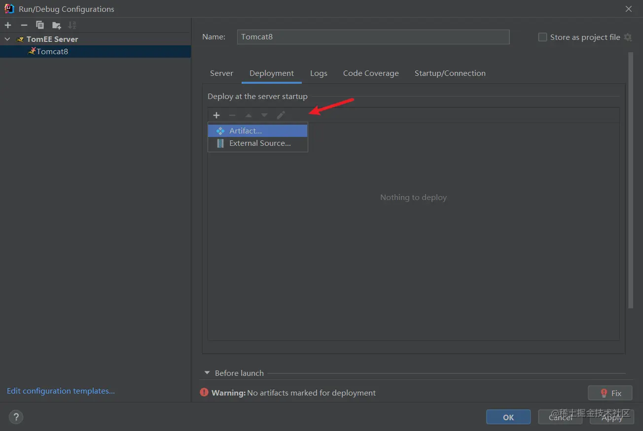Create a new configuration folder
This screenshot has width=643, height=431.
(x=56, y=25)
